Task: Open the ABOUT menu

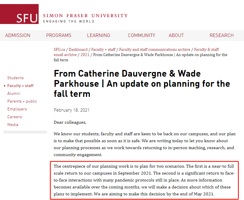Action: [176, 35]
